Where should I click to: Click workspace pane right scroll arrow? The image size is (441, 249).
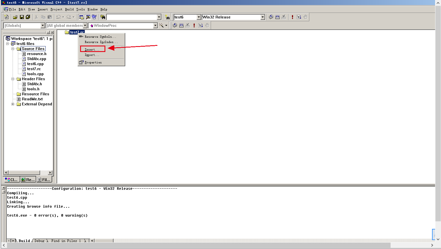[50, 172]
